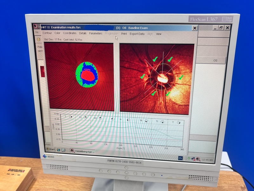This screenshot has height=191, width=254.
Task: Expand the Export Data menu
Action: pyautogui.click(x=137, y=34)
